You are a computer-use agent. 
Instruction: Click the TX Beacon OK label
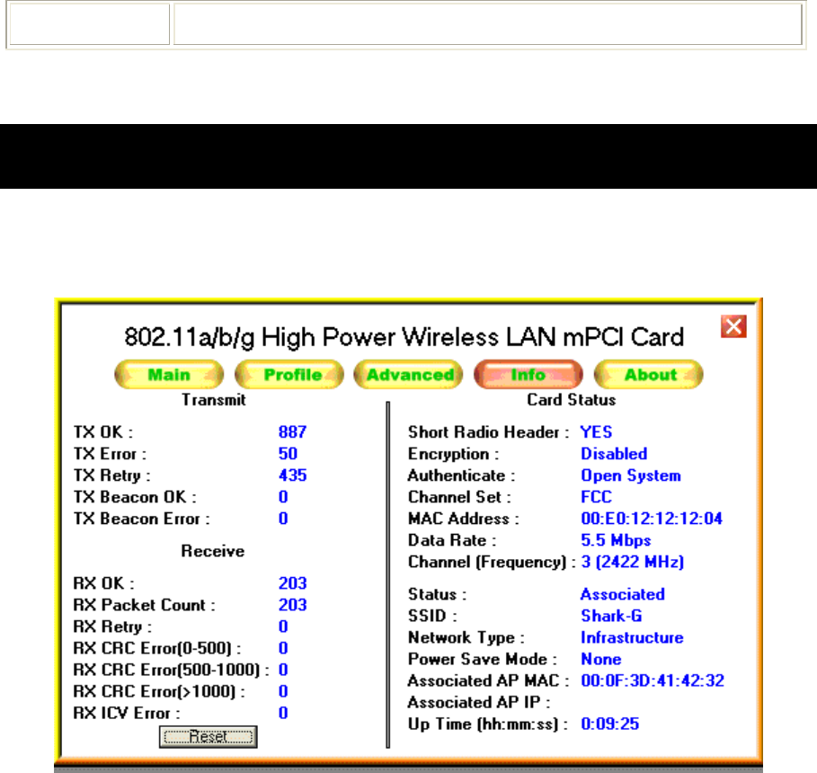pos(135,497)
